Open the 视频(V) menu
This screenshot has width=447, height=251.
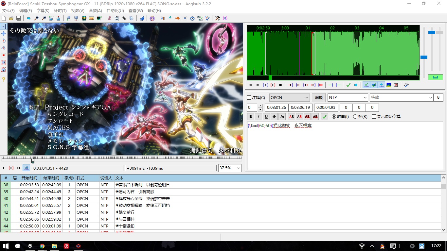78,11
